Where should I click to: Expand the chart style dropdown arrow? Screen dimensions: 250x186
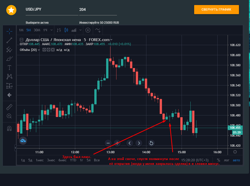(x=80, y=30)
